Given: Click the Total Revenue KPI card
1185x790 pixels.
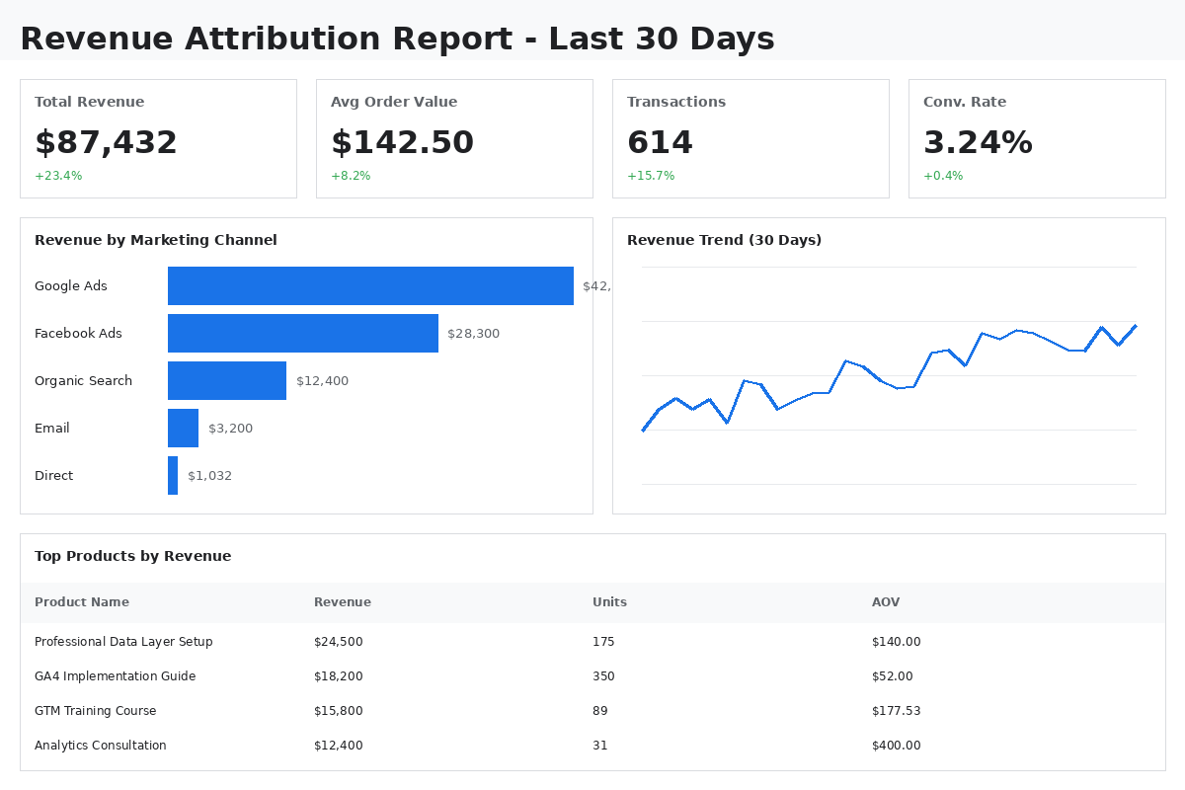Looking at the screenshot, I should (158, 138).
